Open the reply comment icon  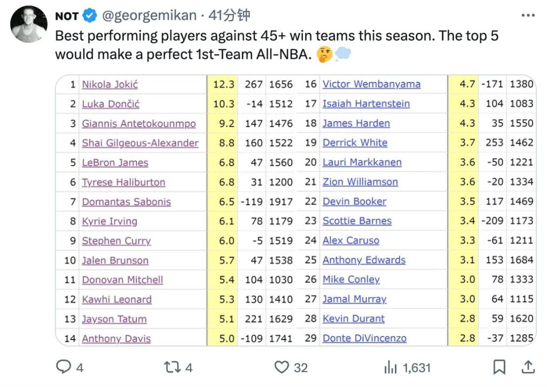point(64,367)
